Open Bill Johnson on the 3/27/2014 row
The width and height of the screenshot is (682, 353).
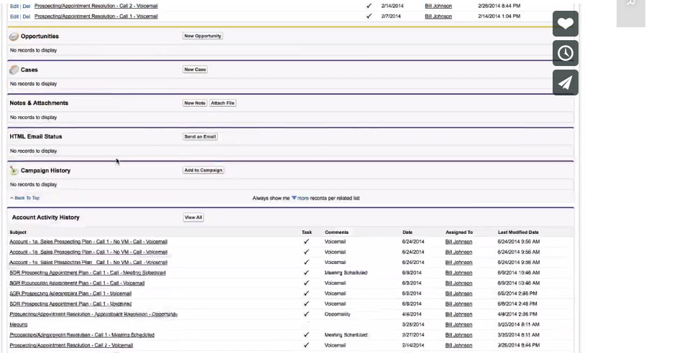point(459,335)
